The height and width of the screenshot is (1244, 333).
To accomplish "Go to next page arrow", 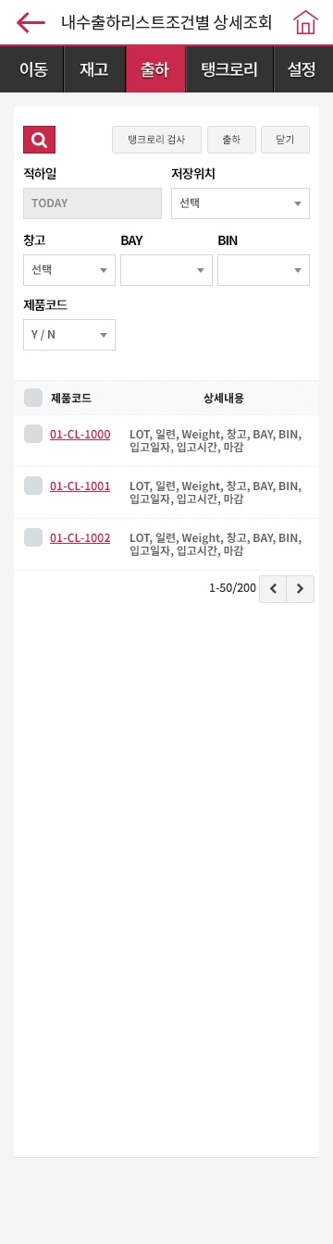I will point(301,589).
